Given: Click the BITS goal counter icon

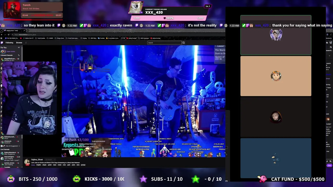Looking at the screenshot, I should click(x=11, y=179).
